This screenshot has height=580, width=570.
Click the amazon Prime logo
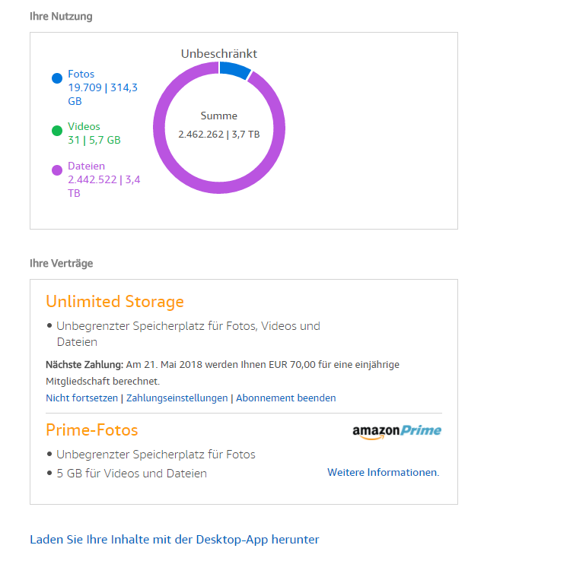point(396,431)
